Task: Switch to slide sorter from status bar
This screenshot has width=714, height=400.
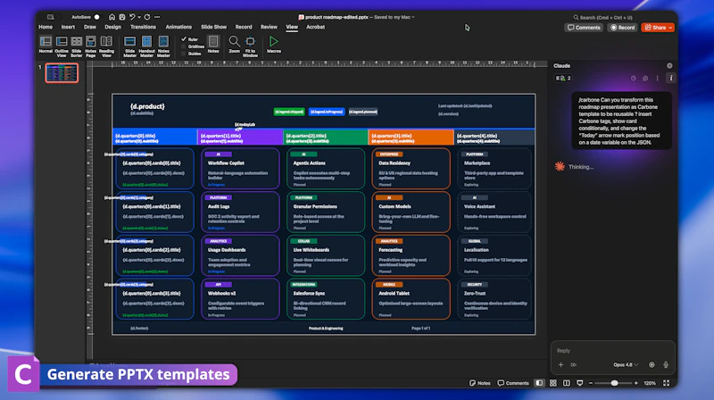Action: click(552, 383)
